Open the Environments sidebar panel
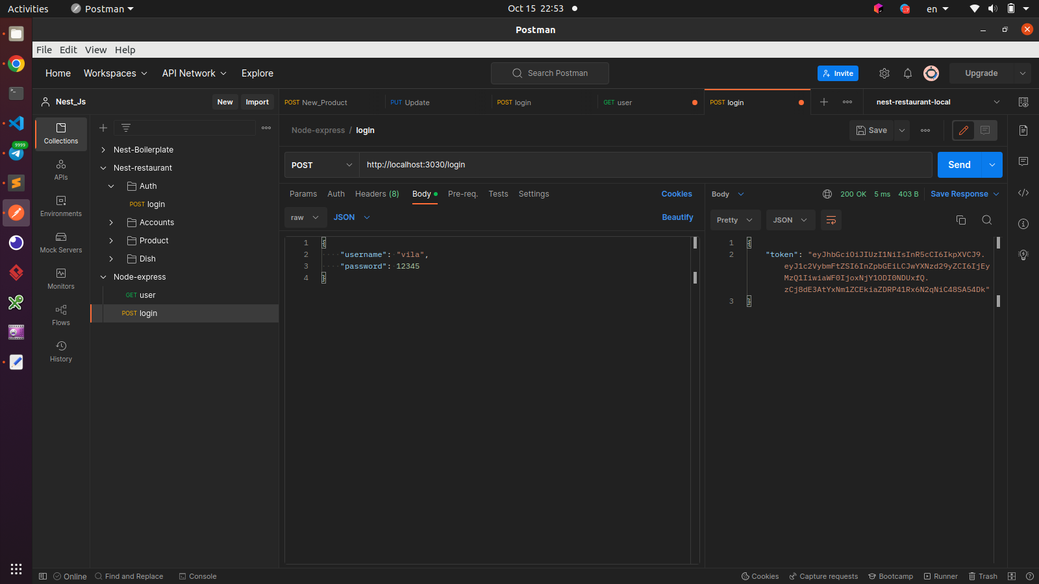Image resolution: width=1039 pixels, height=584 pixels. (61, 206)
